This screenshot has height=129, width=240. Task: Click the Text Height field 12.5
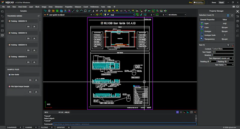coord(223,52)
